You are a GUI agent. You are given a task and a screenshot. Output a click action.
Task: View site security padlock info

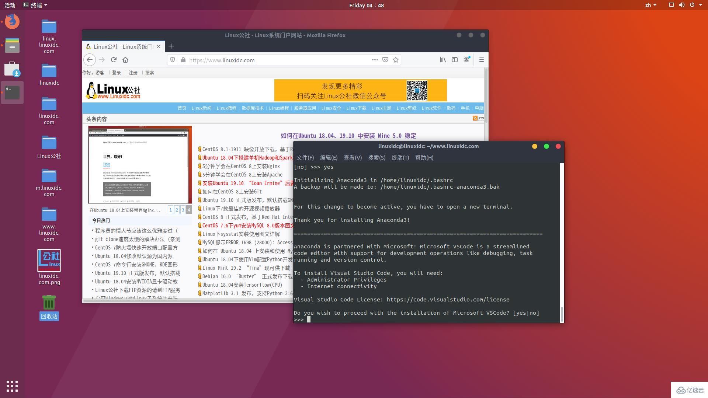(x=183, y=60)
